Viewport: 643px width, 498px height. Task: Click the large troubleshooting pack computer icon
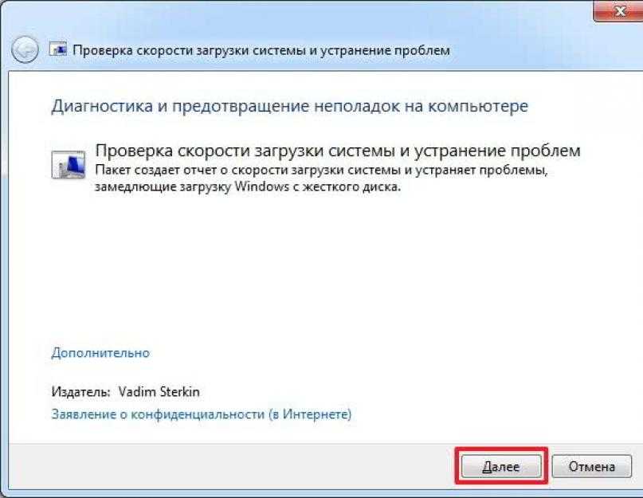pyautogui.click(x=68, y=164)
